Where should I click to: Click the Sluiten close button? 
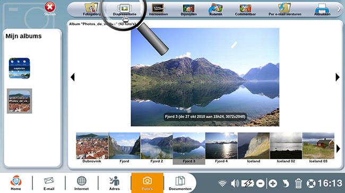(50, 9)
